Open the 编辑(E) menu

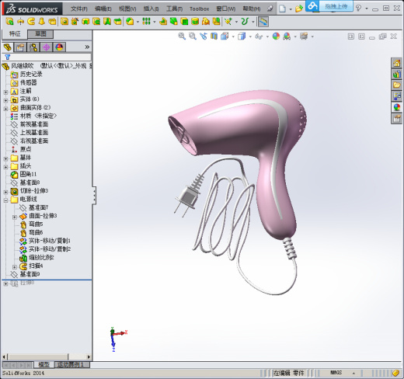[103, 9]
